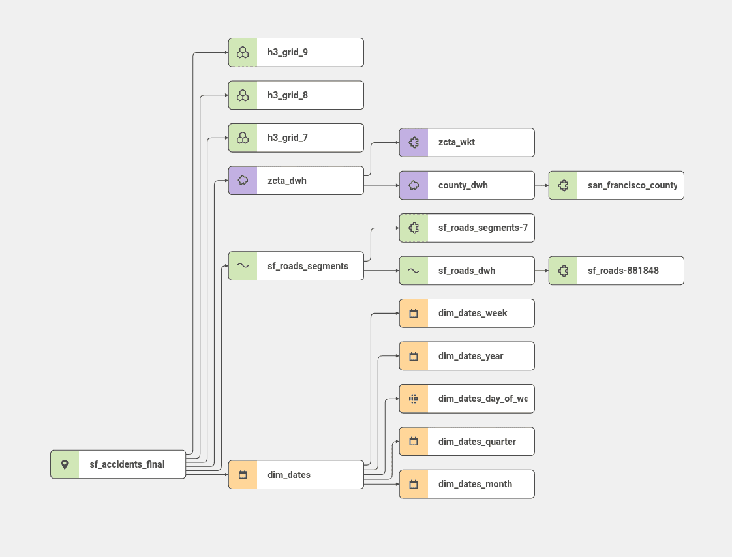The height and width of the screenshot is (557, 732).
Task: Select the dim_dates_year node
Action: tap(466, 355)
